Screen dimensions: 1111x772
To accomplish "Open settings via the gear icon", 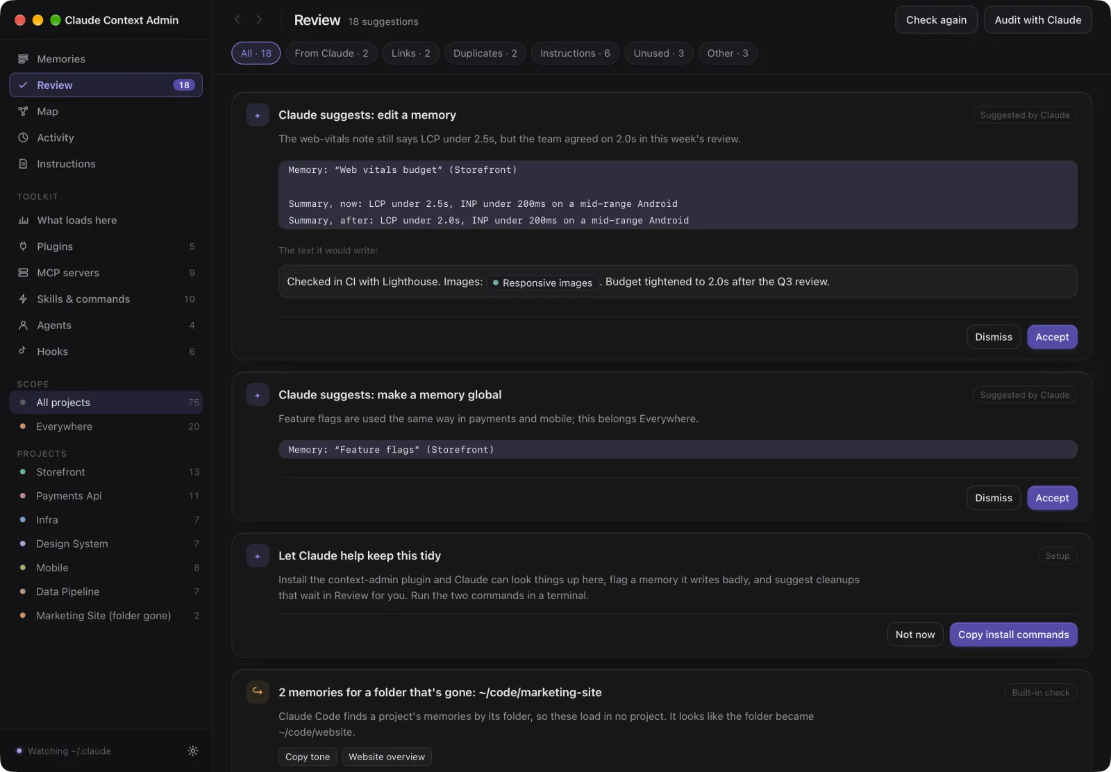I will click(x=193, y=750).
